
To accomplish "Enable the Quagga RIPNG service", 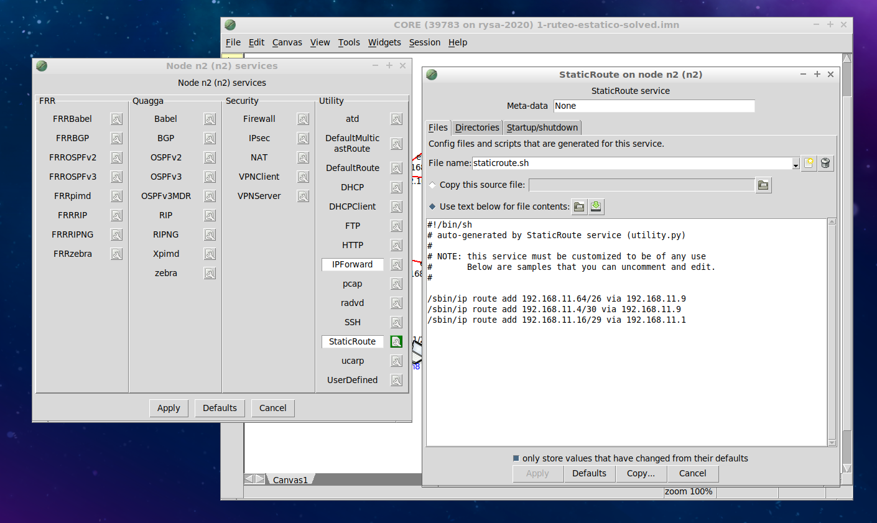I will tap(165, 234).
